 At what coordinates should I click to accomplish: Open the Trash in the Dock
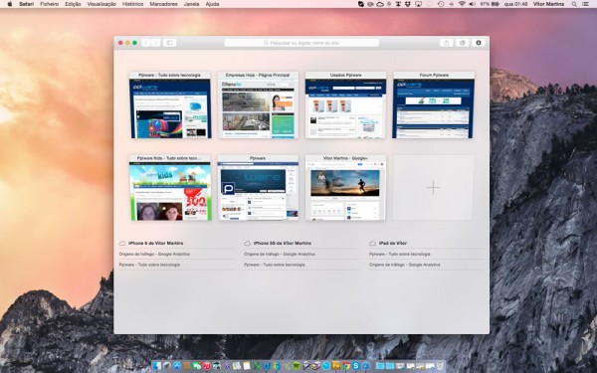point(440,366)
